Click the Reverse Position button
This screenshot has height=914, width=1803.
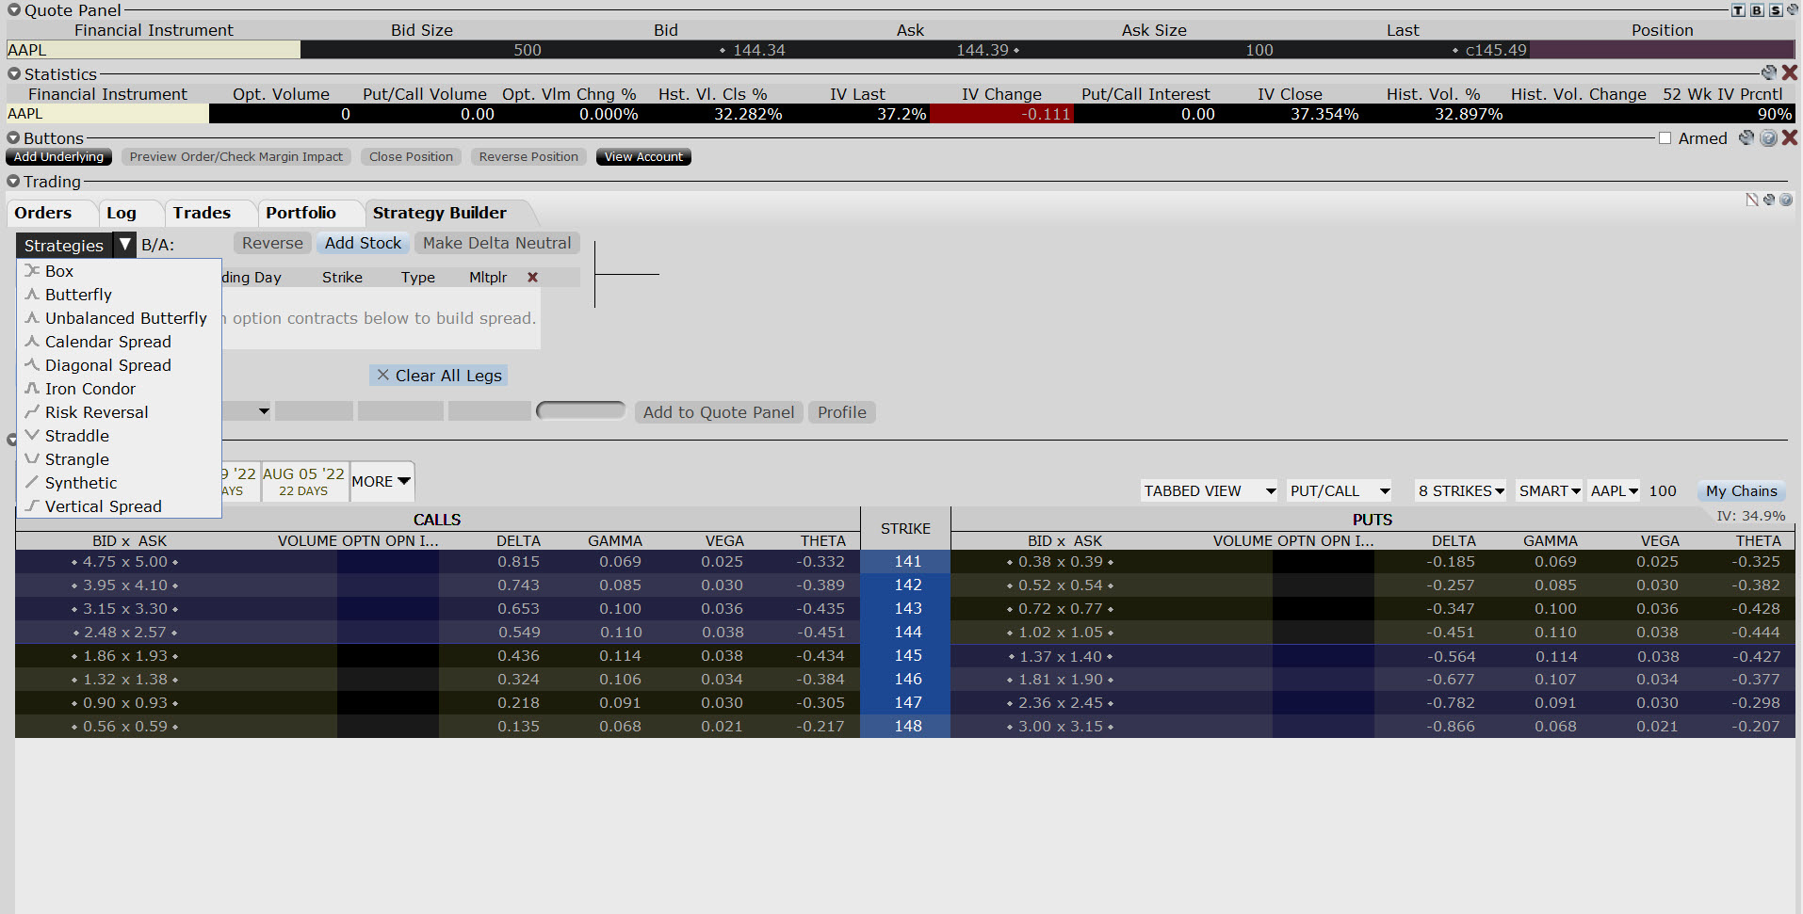point(528,156)
